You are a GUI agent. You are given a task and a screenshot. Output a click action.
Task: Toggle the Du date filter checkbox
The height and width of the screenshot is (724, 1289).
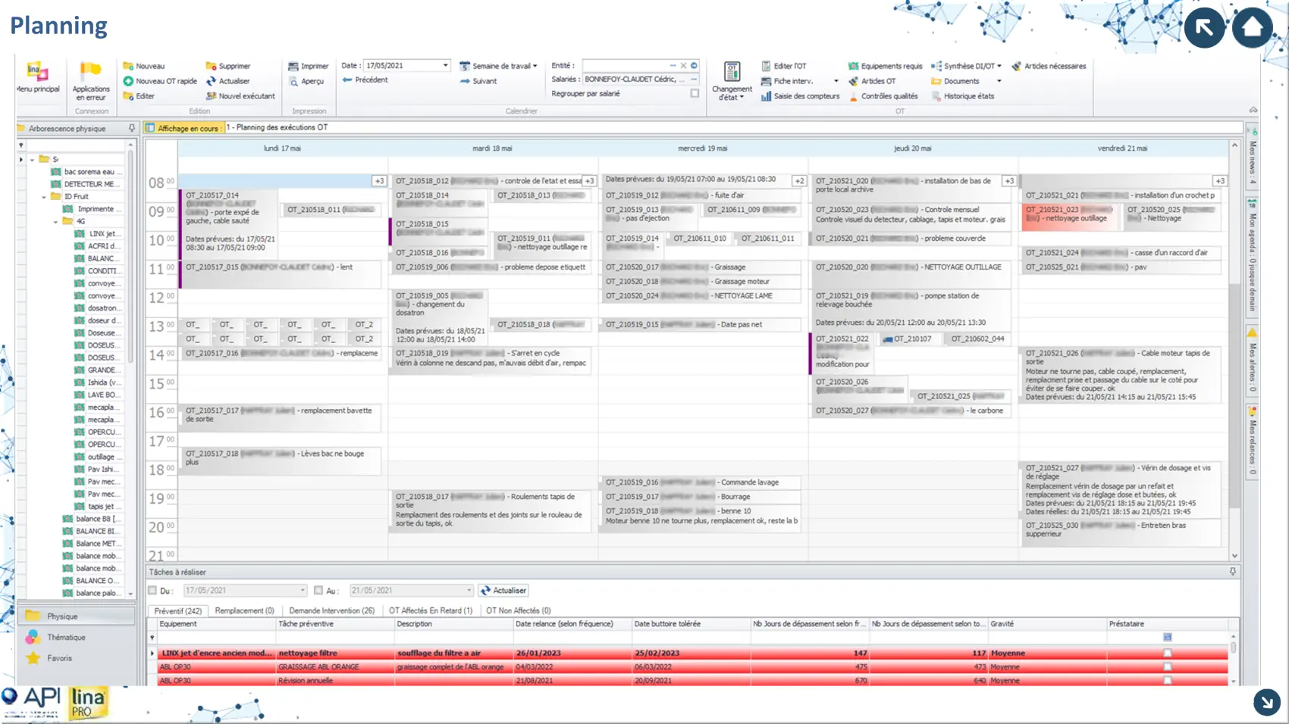pos(152,591)
